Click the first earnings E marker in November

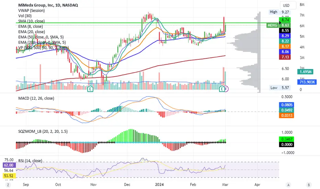(90, 89)
